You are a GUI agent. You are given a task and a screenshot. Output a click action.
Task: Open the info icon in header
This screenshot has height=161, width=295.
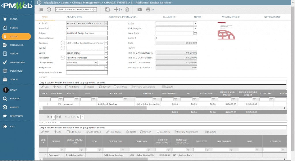pos(39,3)
